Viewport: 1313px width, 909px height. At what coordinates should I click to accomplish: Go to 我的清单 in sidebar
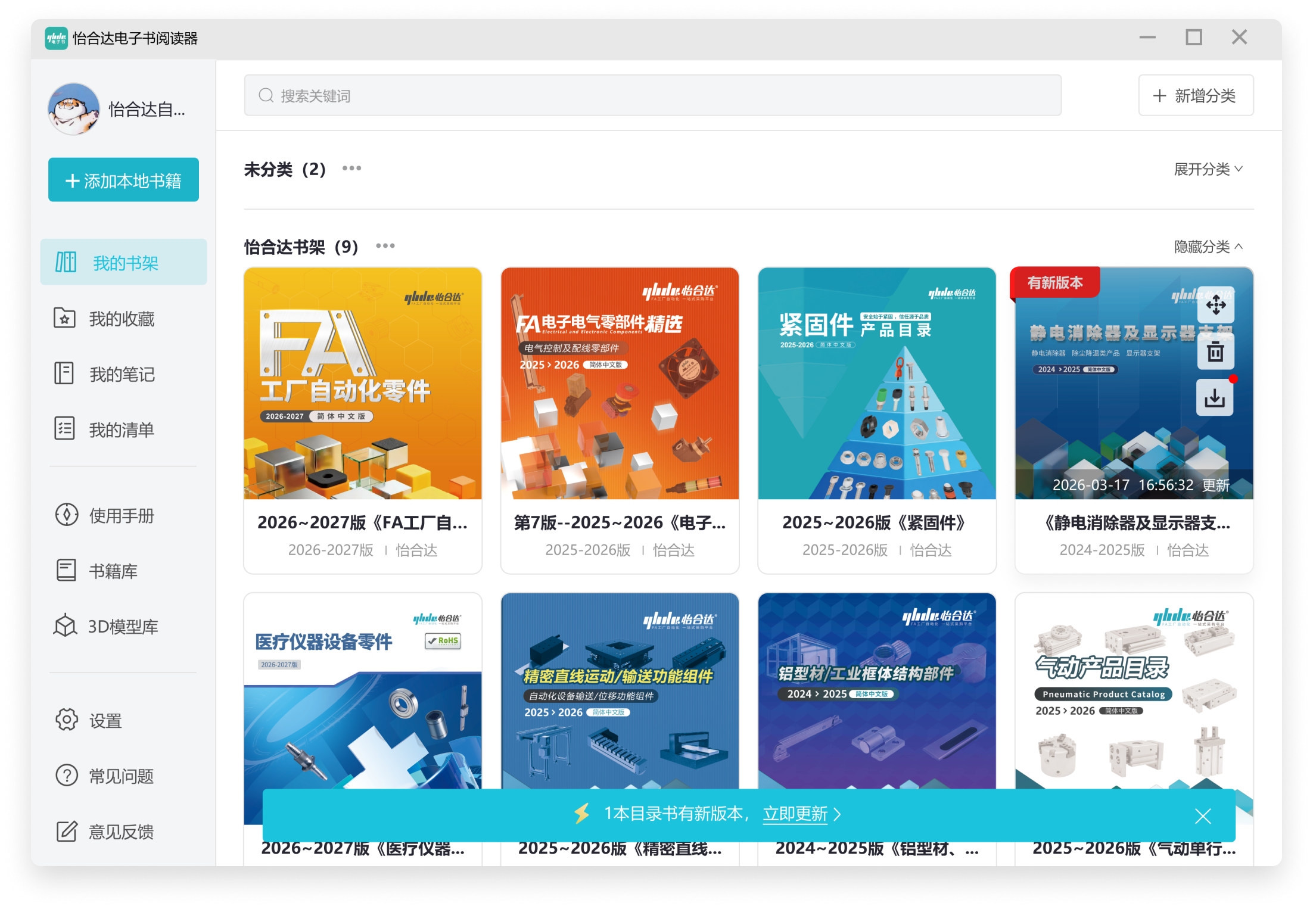click(x=122, y=429)
